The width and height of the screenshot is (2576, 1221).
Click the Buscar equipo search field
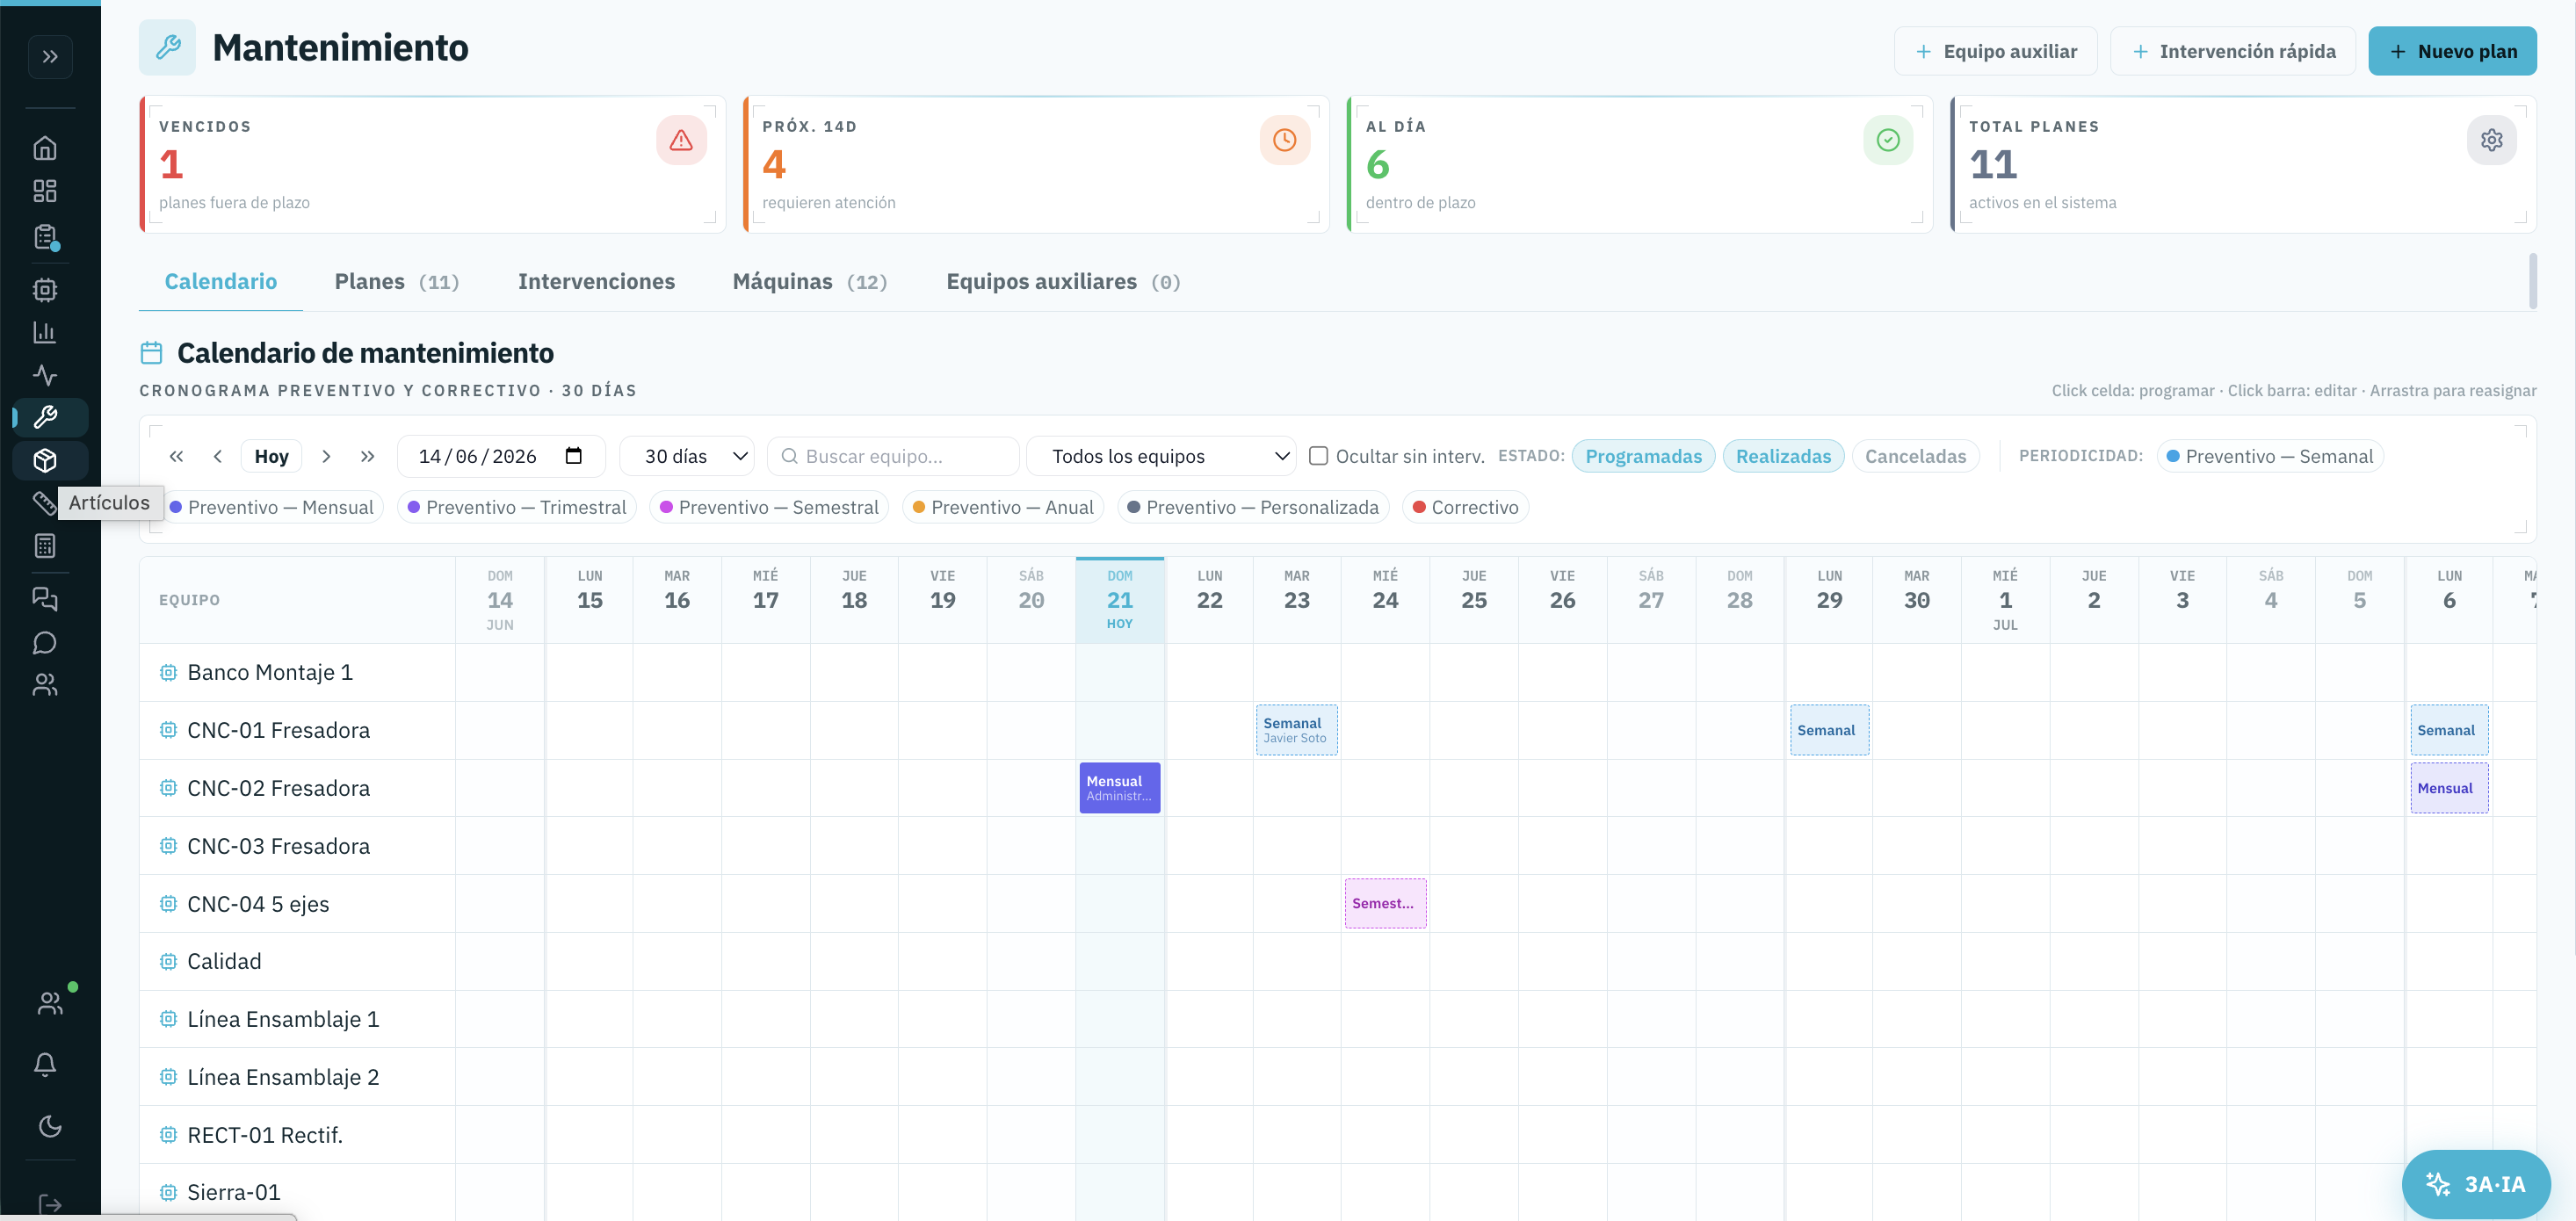pyautogui.click(x=893, y=456)
